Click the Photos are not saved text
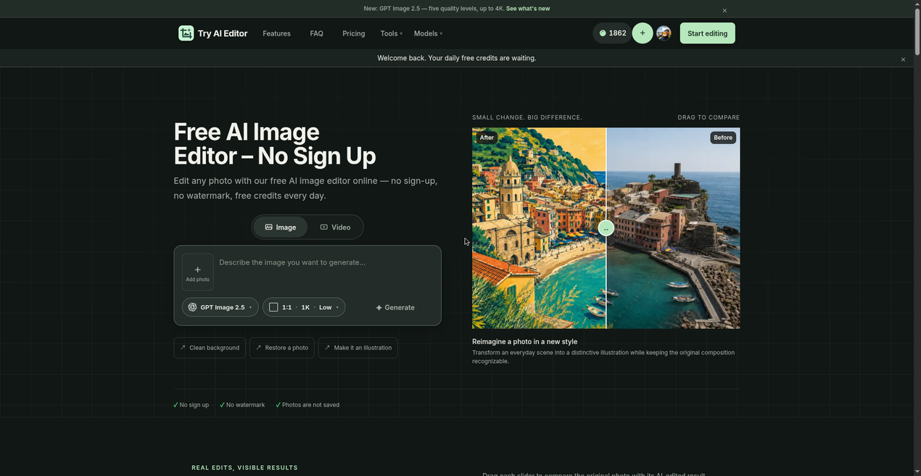Screen dimensions: 921x476 tap(307, 405)
